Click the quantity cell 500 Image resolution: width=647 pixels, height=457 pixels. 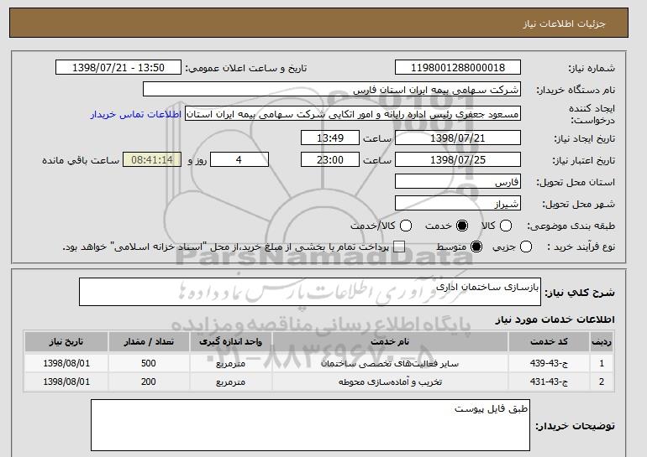pos(149,363)
